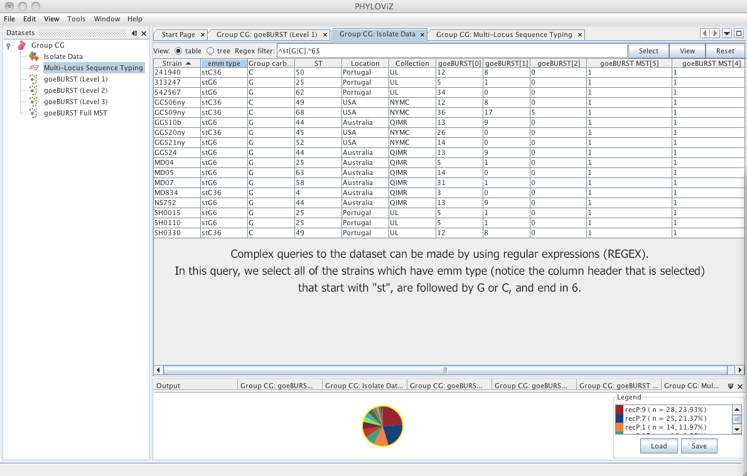The width and height of the screenshot is (747, 476).
Task: Open the bottom panel tab list dropdown
Action: pyautogui.click(x=731, y=386)
